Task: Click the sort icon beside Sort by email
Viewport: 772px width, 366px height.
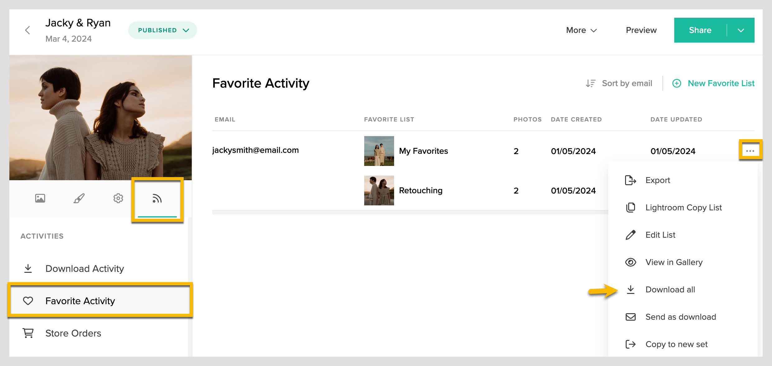Action: (x=591, y=83)
